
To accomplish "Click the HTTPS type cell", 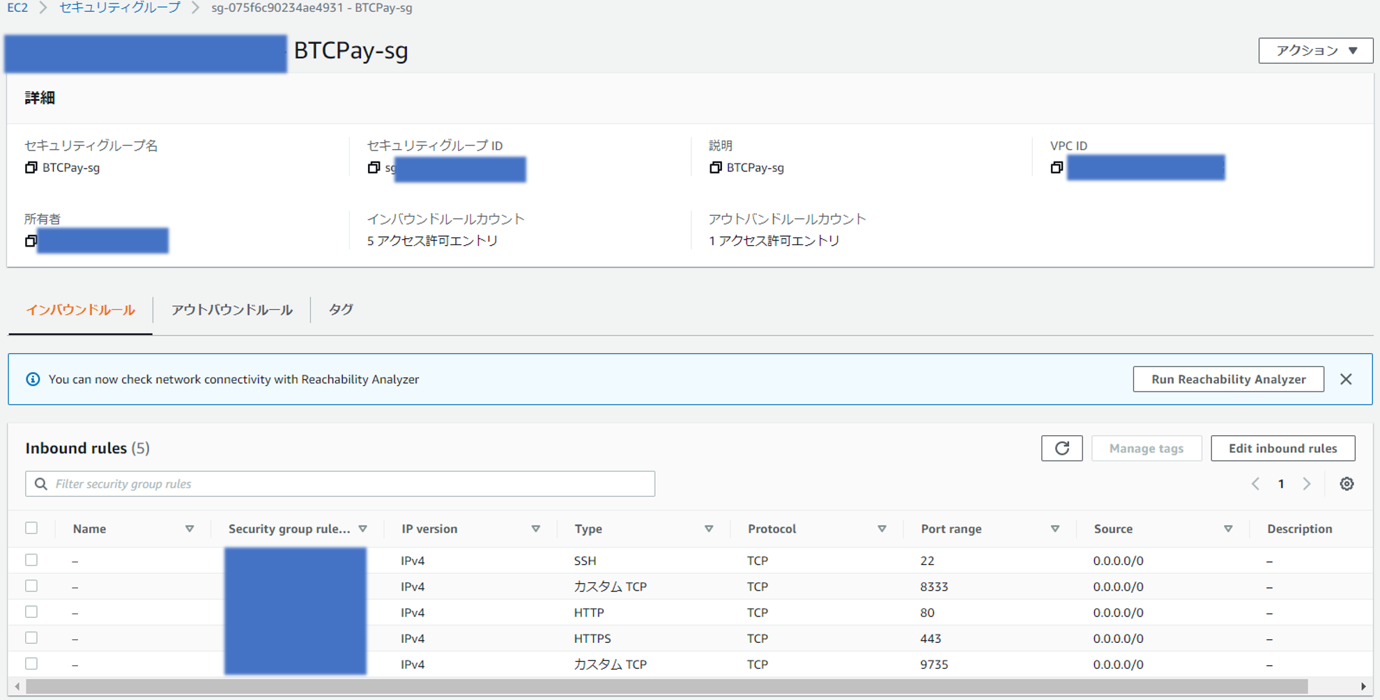I will 592,639.
